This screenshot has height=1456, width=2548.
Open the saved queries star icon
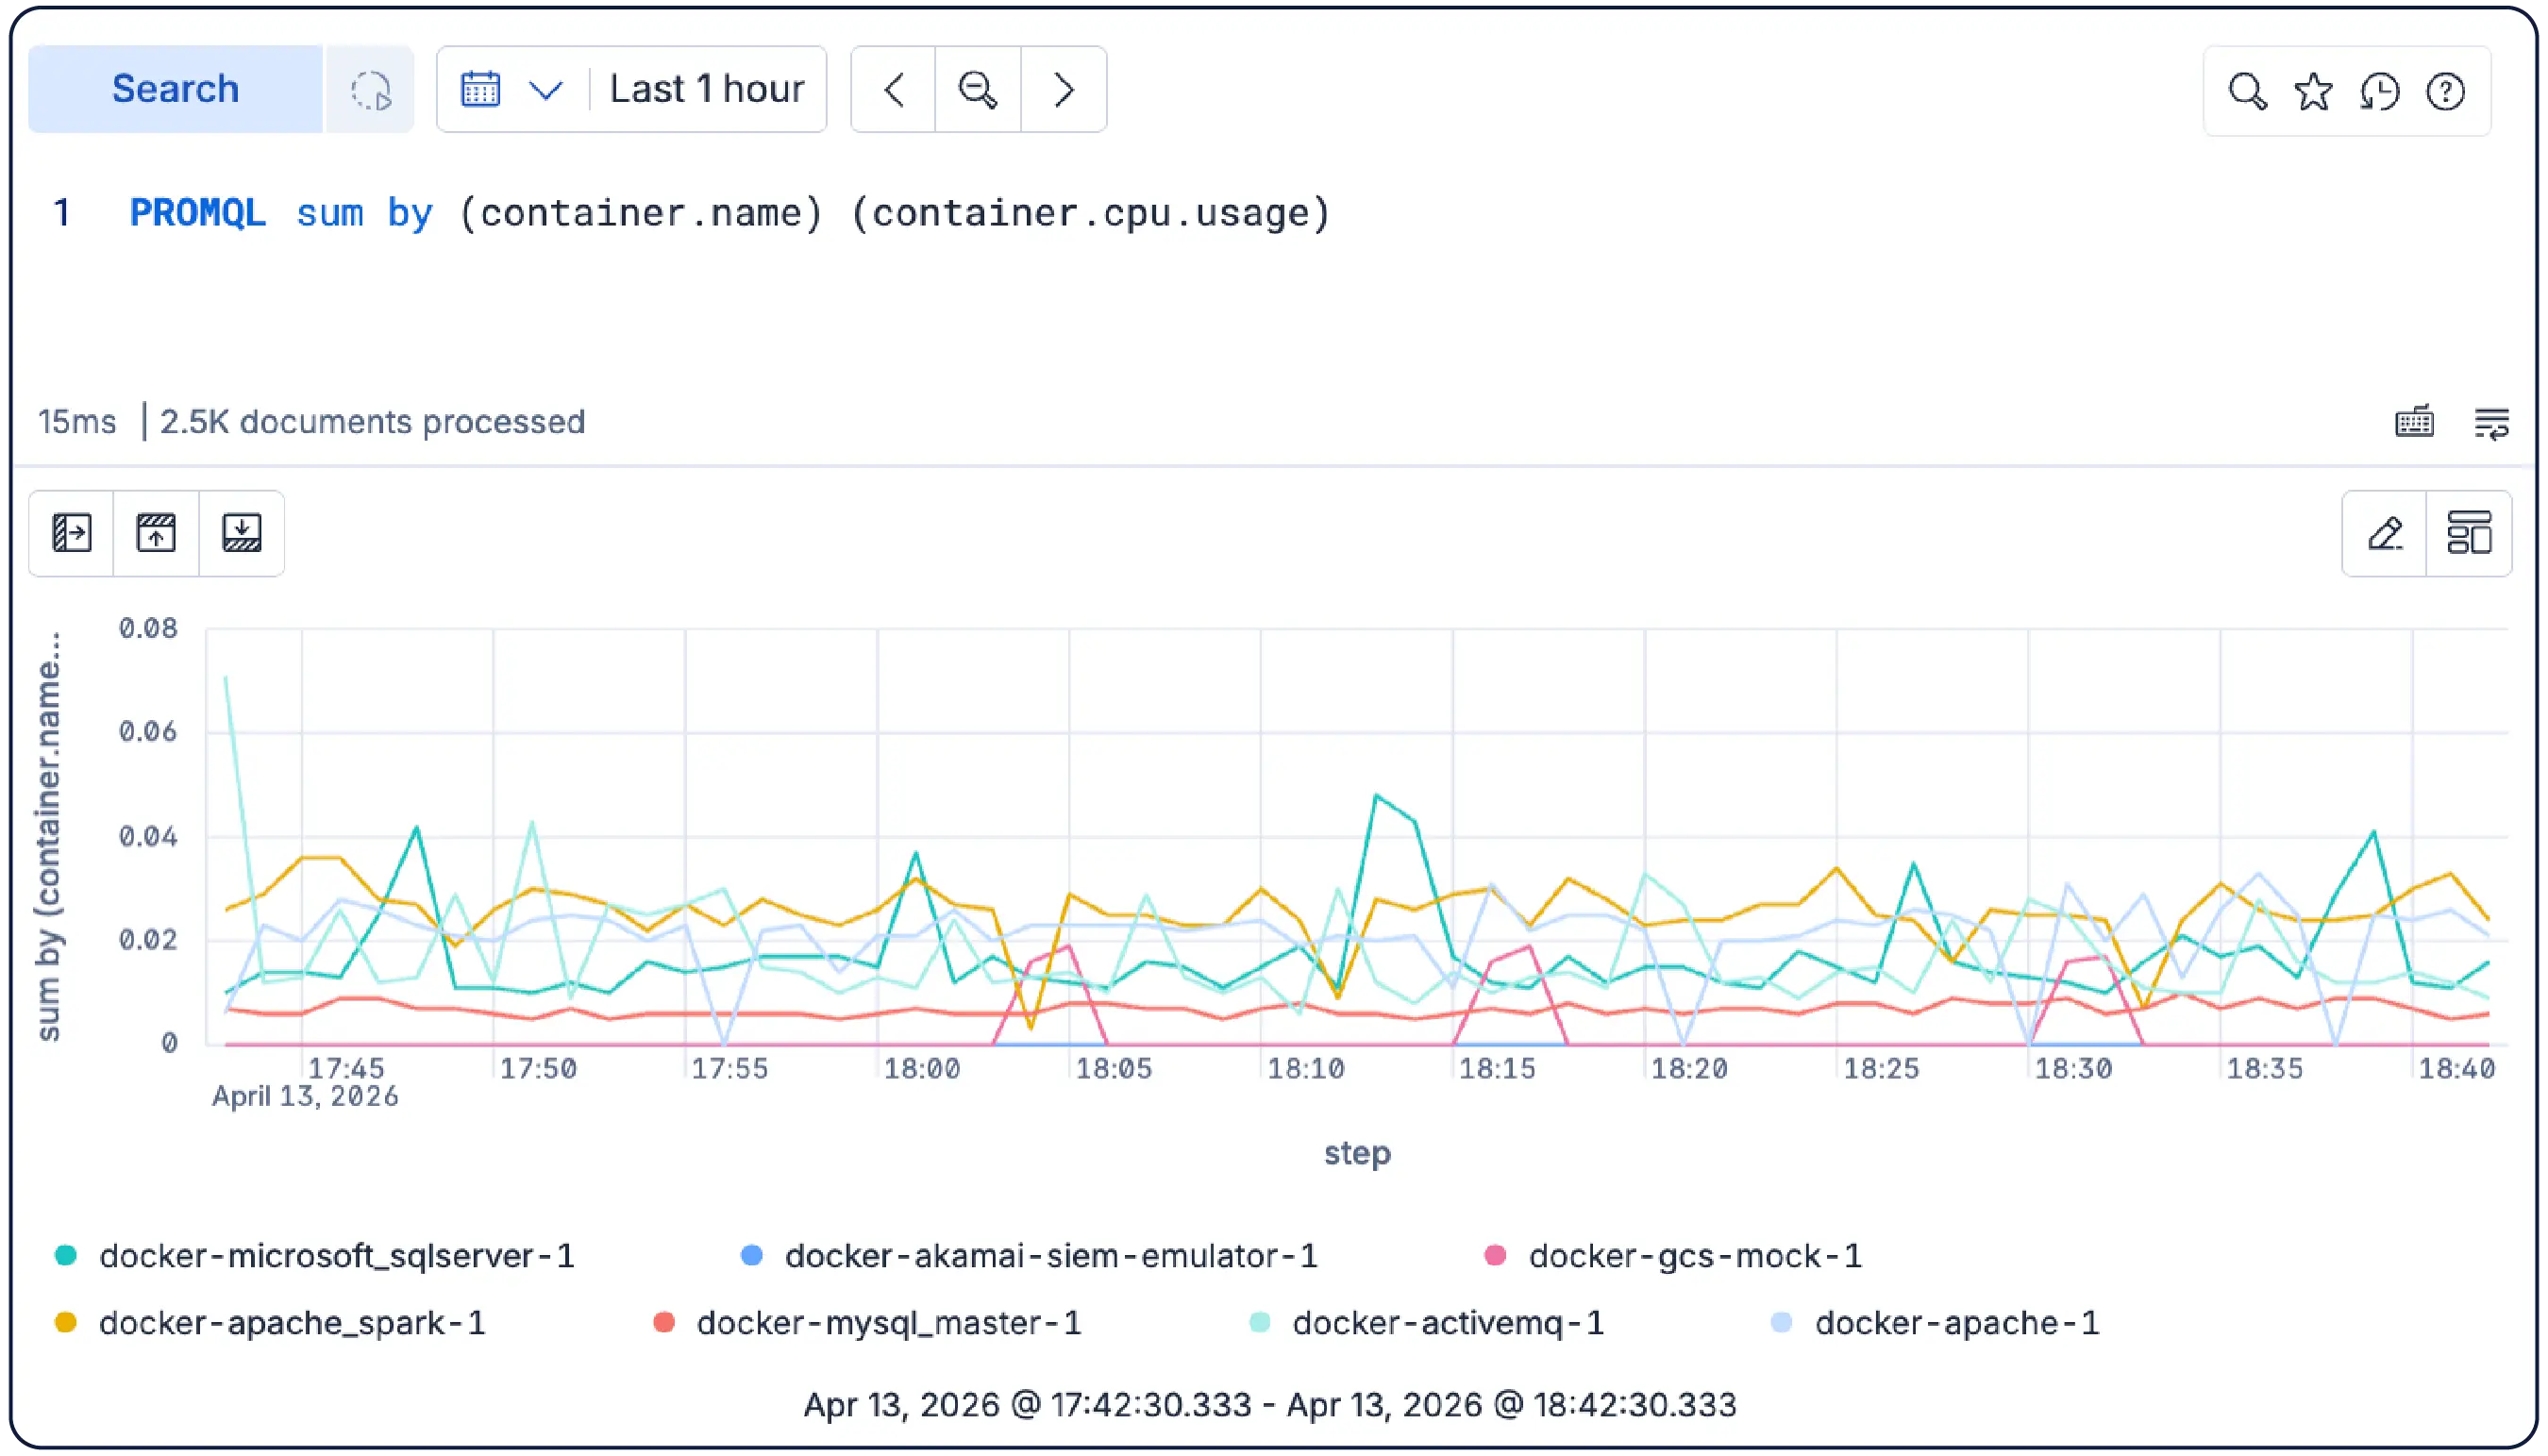coord(2313,91)
